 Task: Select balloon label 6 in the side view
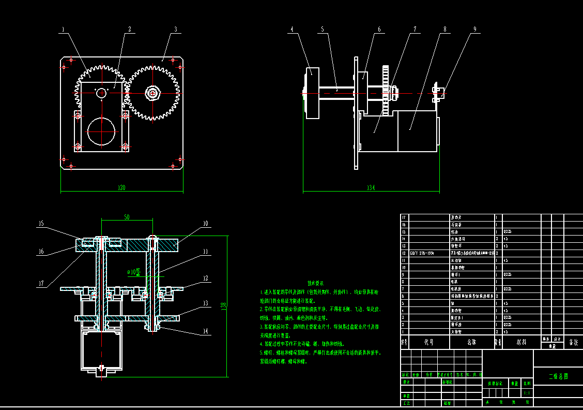(x=379, y=29)
